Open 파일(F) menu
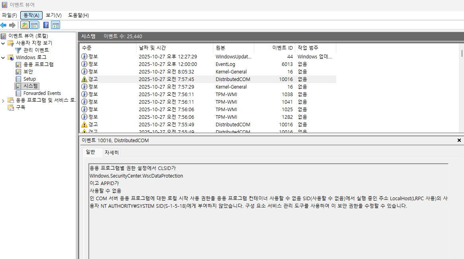 (x=10, y=15)
